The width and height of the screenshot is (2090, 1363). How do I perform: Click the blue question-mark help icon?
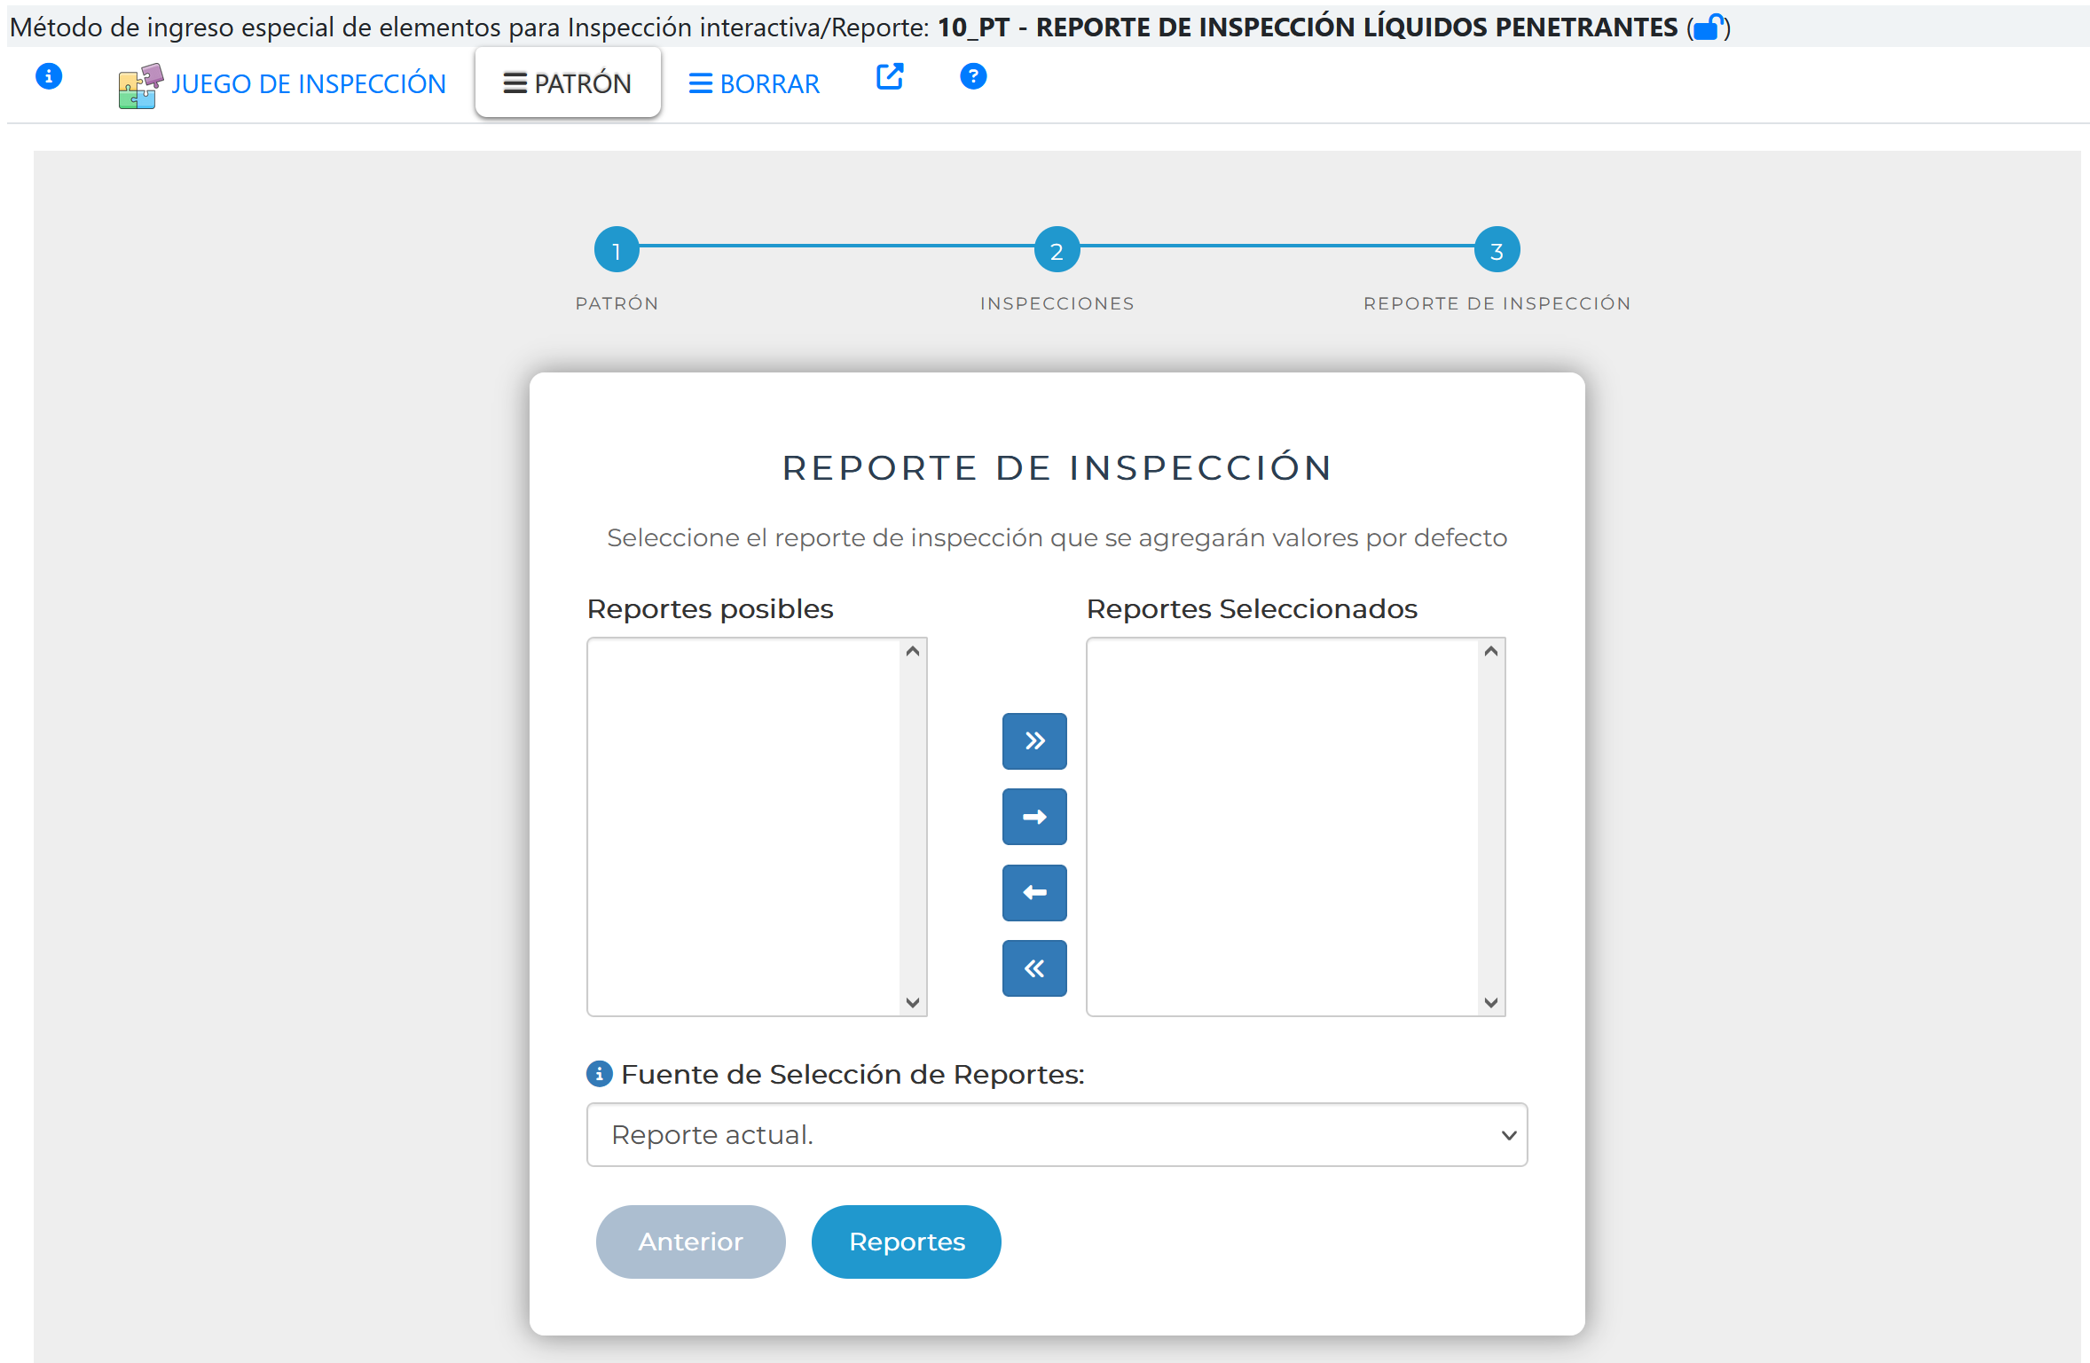click(973, 77)
